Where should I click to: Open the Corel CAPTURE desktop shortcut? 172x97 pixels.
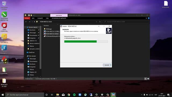pyautogui.click(x=4, y=38)
